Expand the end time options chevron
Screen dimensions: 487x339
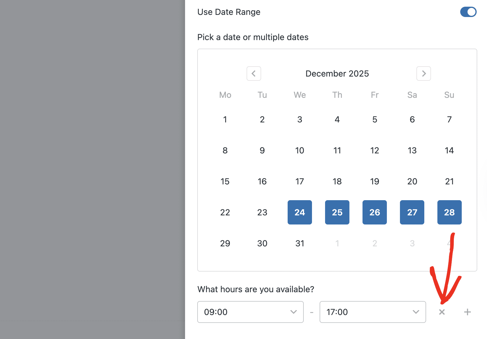(x=416, y=312)
